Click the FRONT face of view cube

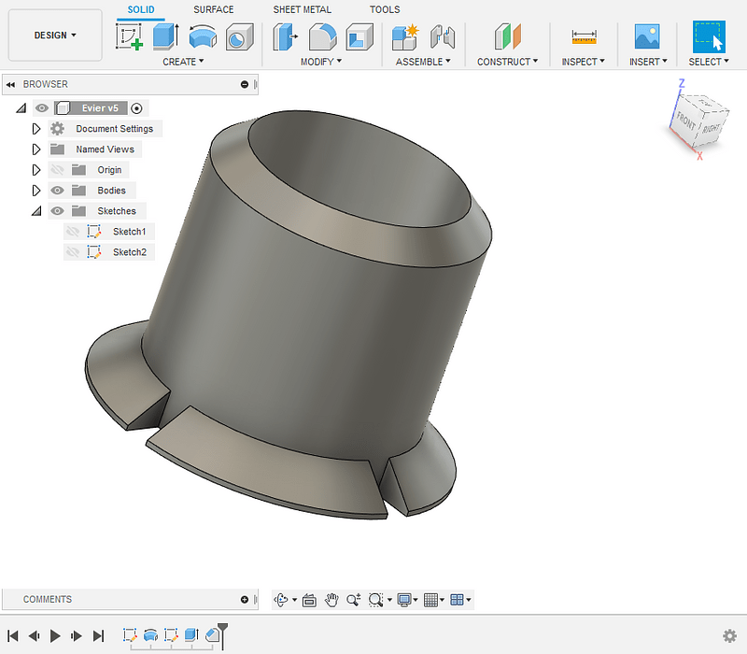[686, 122]
